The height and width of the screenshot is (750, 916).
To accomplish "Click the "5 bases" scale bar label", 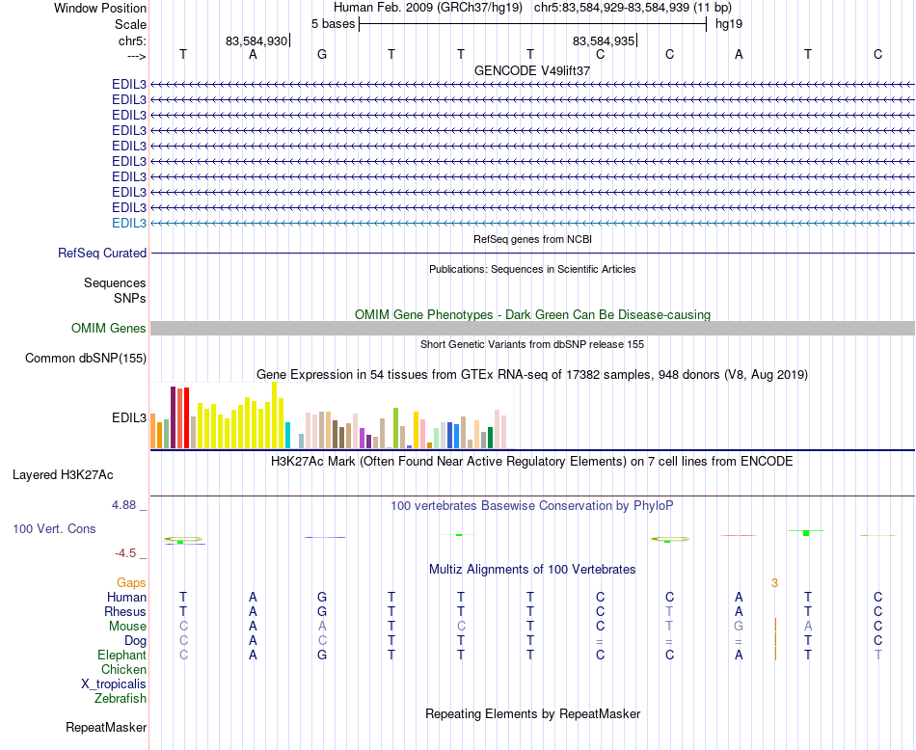I will coord(333,24).
